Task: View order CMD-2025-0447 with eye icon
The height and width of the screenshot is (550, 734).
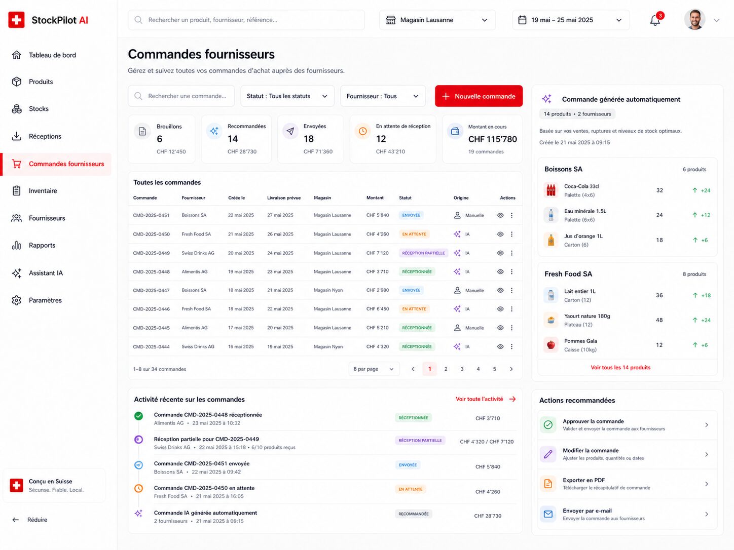Action: click(x=500, y=290)
